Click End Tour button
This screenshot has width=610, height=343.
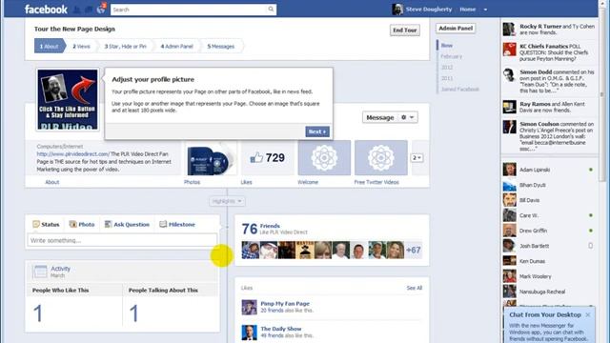tap(404, 30)
